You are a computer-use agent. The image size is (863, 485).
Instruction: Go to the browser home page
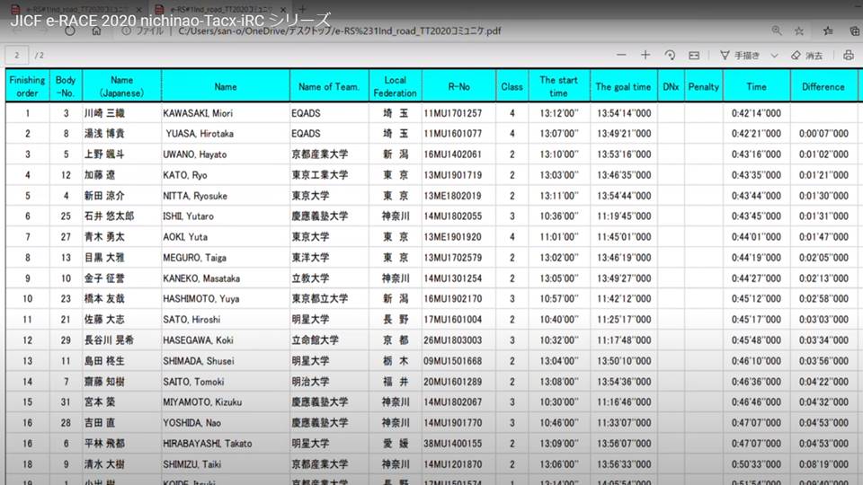pos(96,31)
